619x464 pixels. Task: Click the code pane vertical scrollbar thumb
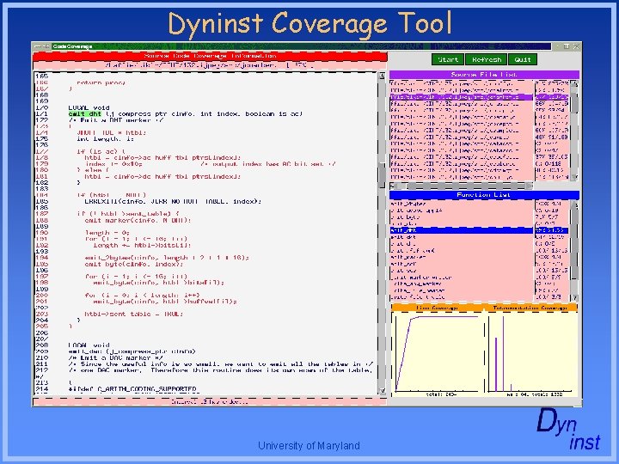tap(382, 175)
